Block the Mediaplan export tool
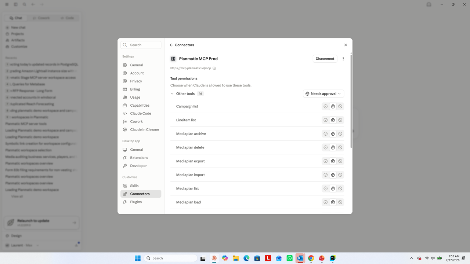The image size is (470, 264). click(x=340, y=161)
